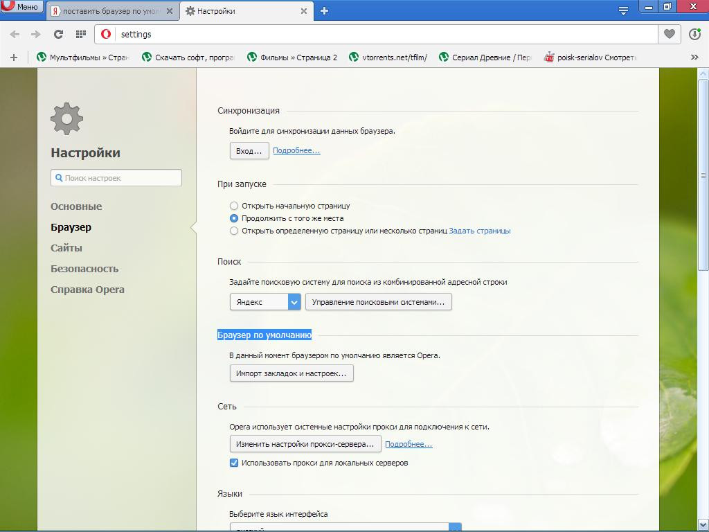Open the interface language dropdown
The image size is (709, 532).
tap(454, 528)
